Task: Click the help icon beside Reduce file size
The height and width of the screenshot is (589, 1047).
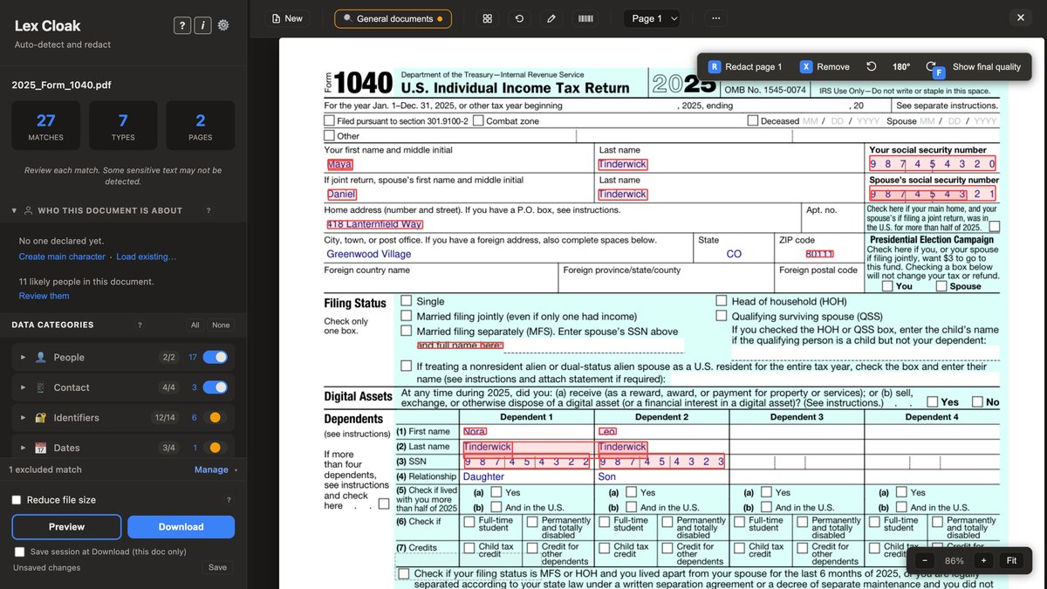Action: 229,500
